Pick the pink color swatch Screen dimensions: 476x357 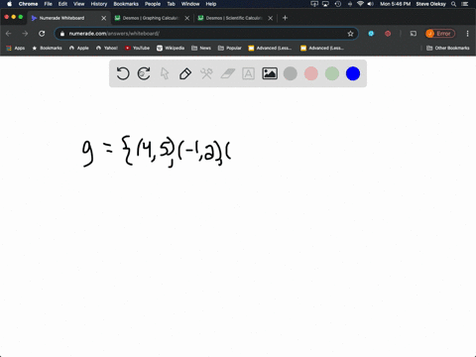click(x=311, y=73)
